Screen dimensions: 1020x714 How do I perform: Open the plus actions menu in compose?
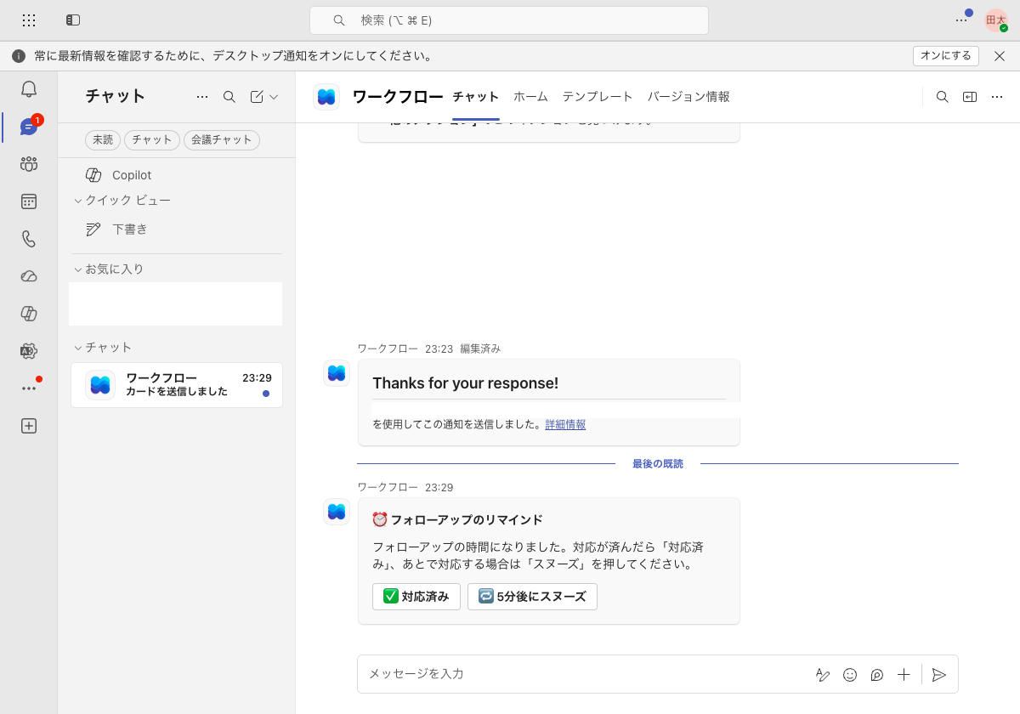pyautogui.click(x=904, y=675)
